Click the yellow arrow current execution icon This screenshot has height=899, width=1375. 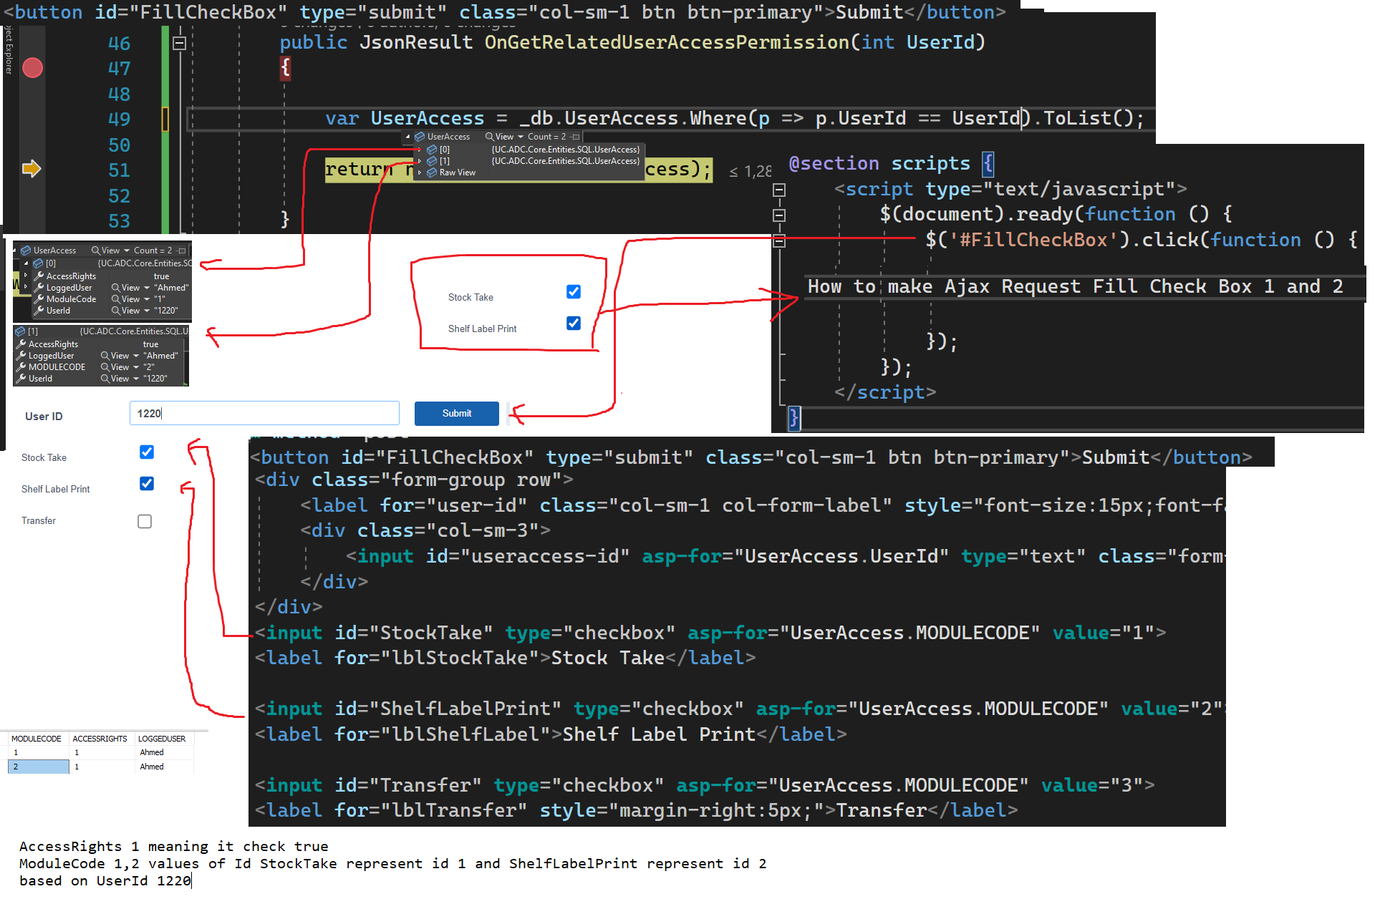31,167
